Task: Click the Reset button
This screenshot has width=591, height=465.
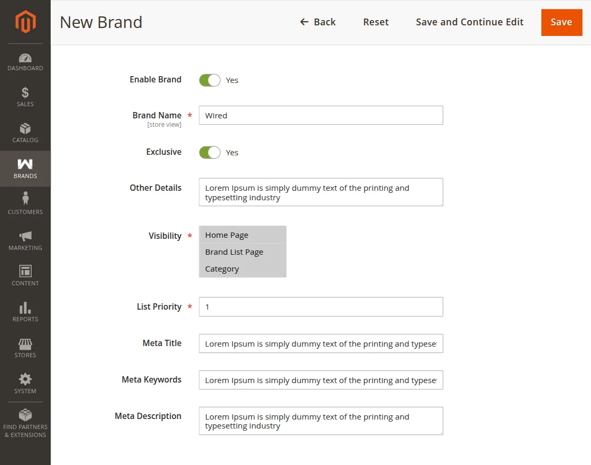Action: click(x=376, y=22)
